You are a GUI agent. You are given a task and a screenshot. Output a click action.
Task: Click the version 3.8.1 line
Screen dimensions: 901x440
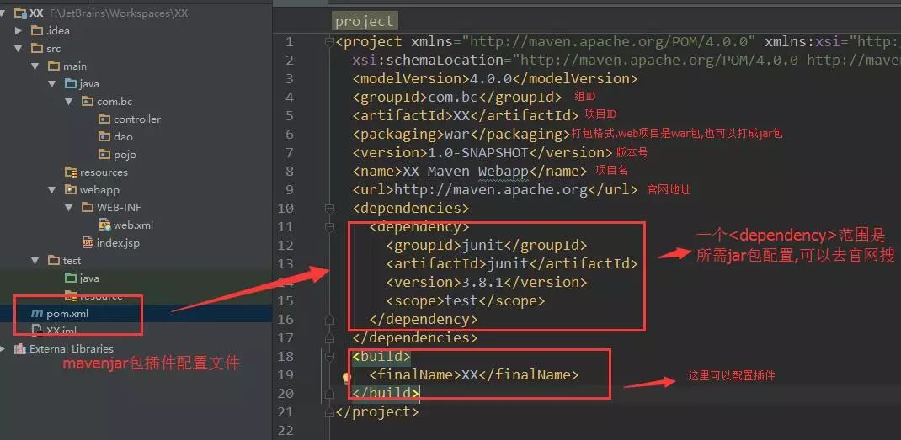[x=487, y=282]
